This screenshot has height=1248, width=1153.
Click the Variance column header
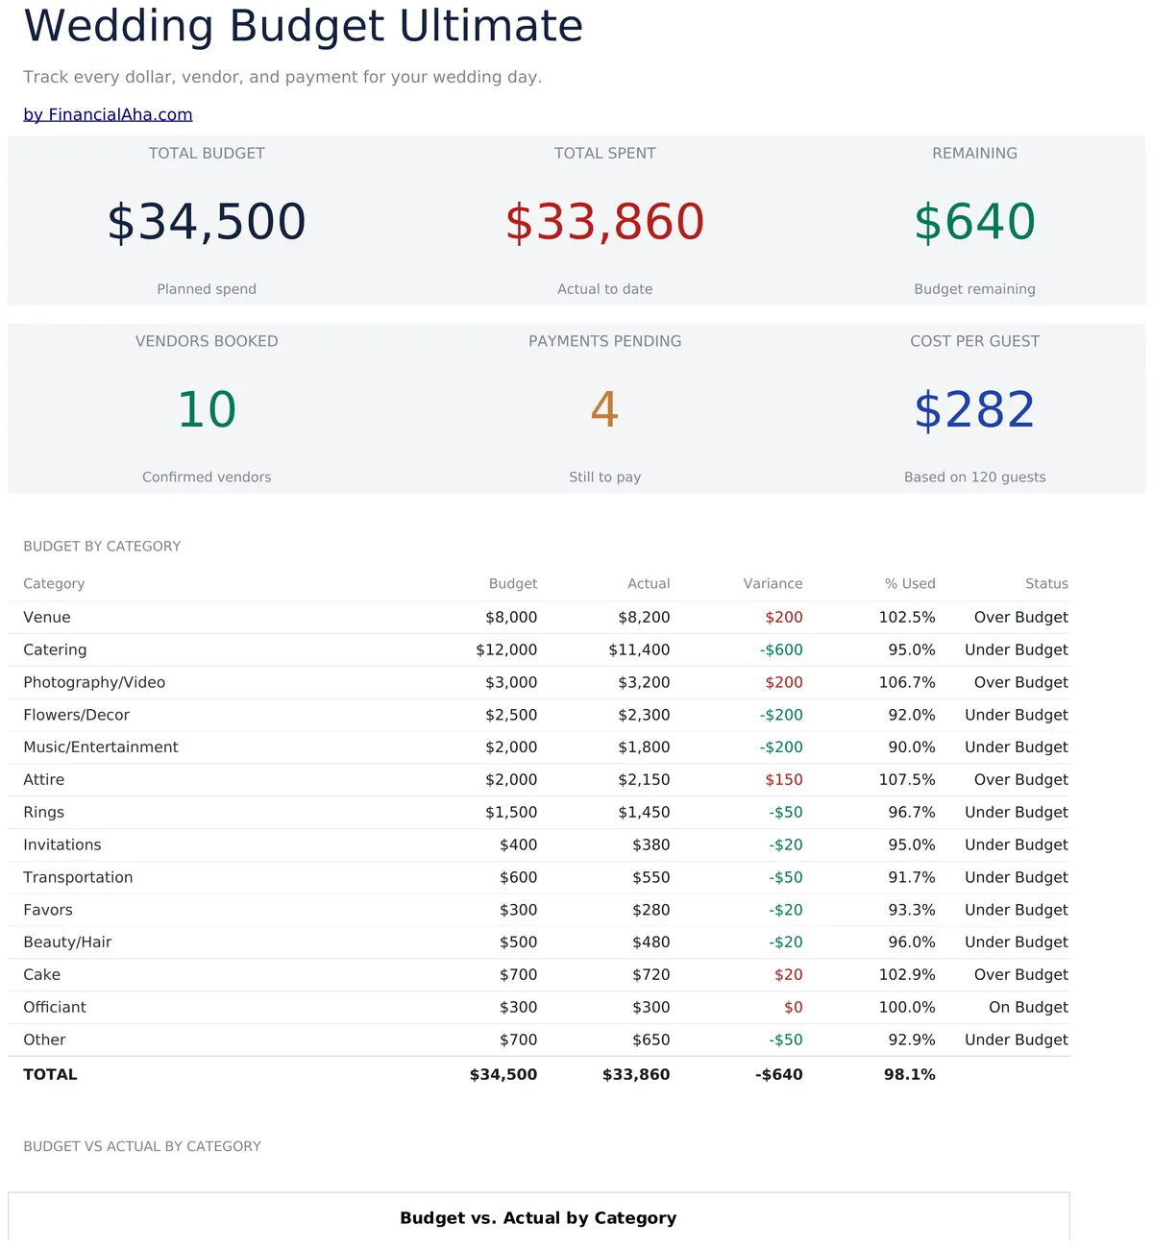[773, 583]
